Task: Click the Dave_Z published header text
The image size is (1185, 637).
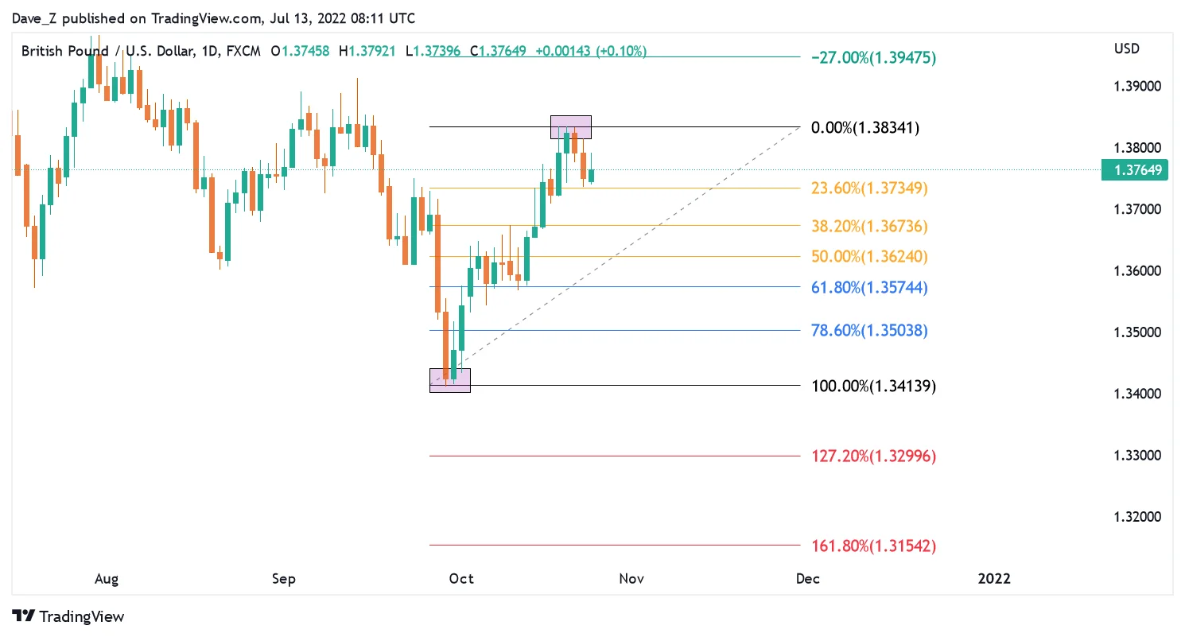Action: tap(213, 17)
